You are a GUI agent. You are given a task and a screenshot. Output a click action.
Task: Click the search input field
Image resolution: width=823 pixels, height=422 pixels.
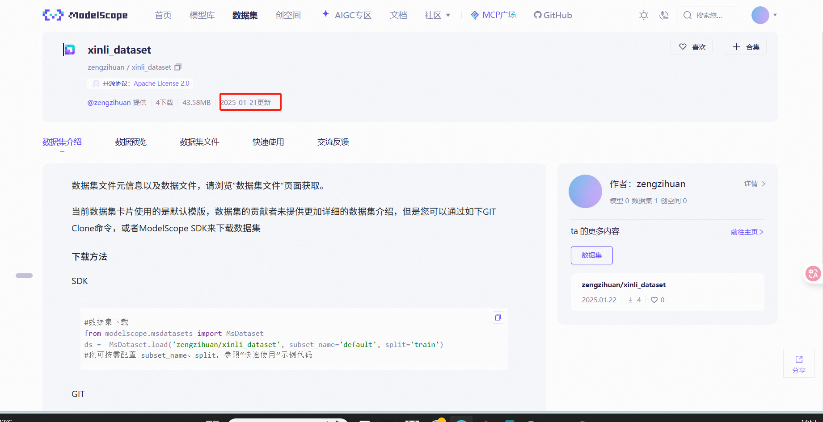[x=709, y=15]
